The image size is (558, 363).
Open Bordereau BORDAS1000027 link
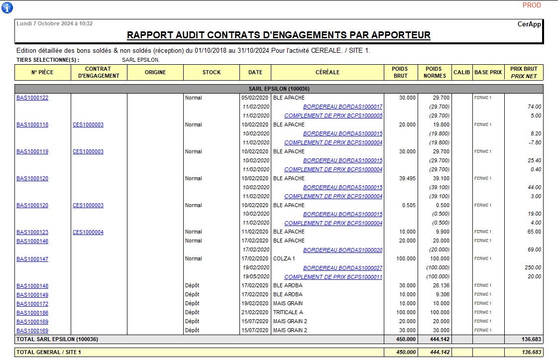342,268
